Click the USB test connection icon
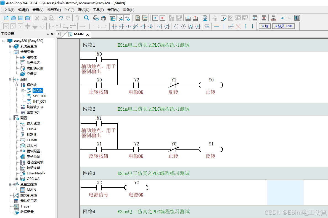Image resolution: width=328 pixels, height=218 pixels. click(273, 18)
